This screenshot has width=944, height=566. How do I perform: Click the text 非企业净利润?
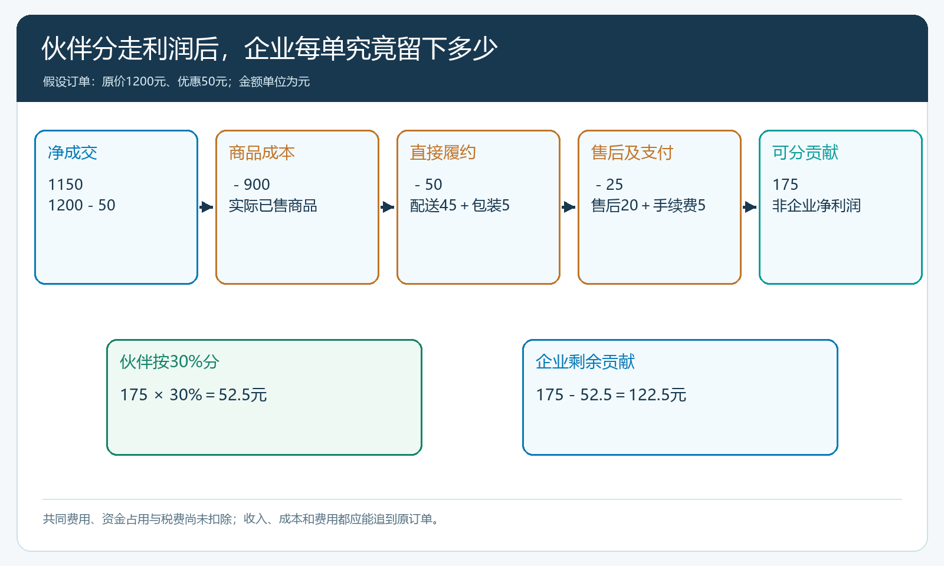[x=817, y=205]
